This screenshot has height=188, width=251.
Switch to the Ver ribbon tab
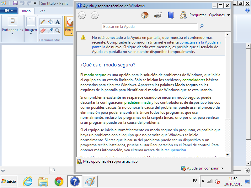tap(42, 11)
